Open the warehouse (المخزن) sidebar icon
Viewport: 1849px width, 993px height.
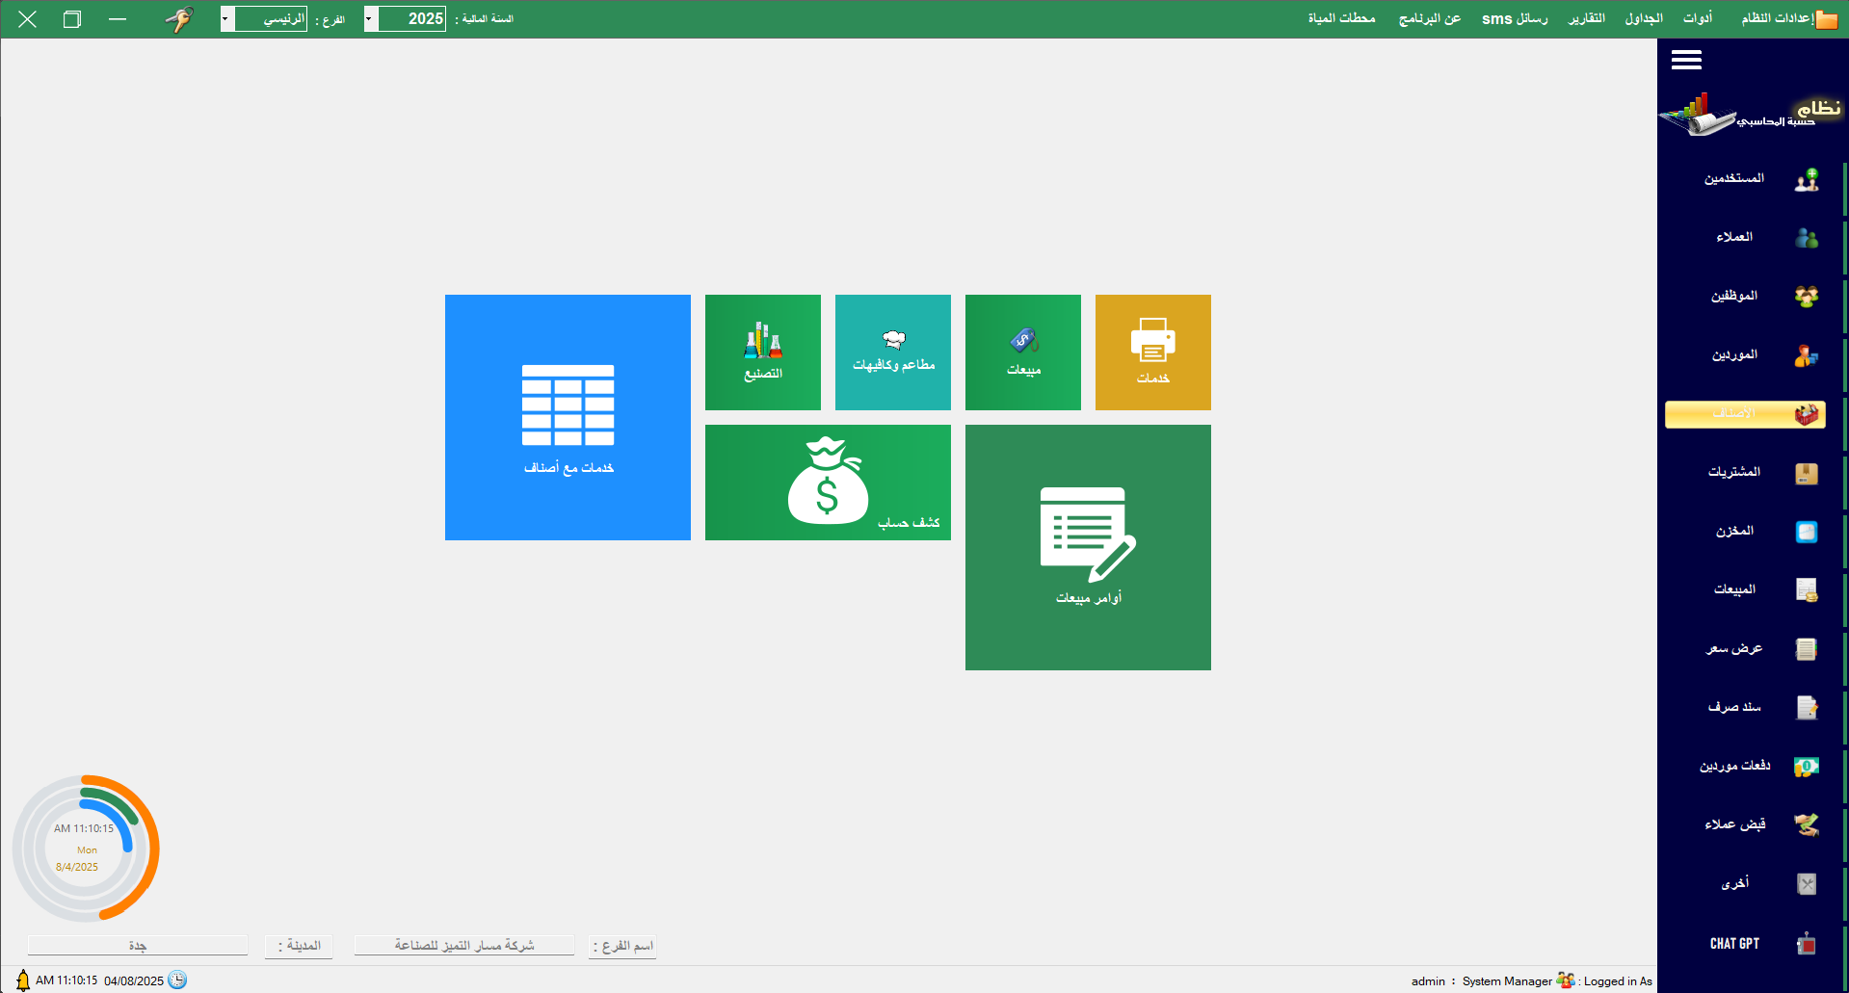click(x=1806, y=532)
